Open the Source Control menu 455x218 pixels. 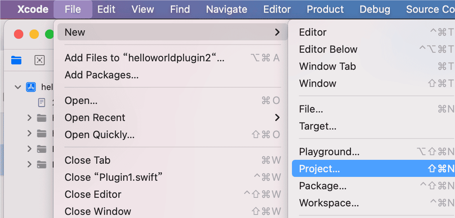[x=430, y=9]
